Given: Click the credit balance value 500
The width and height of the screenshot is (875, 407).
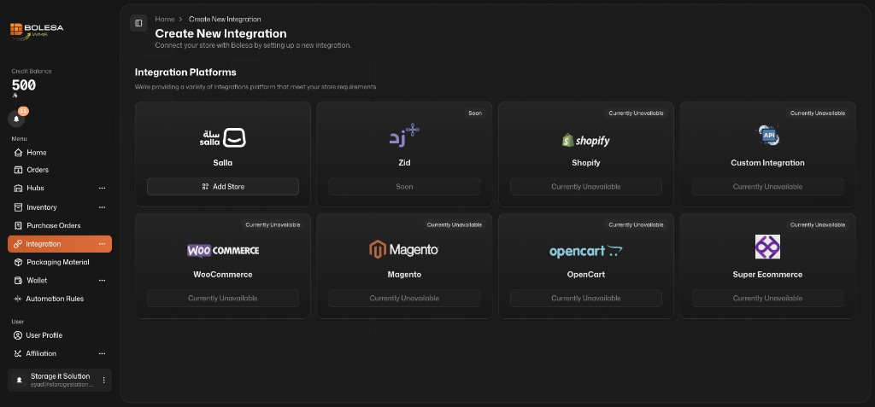Looking at the screenshot, I should tap(24, 85).
